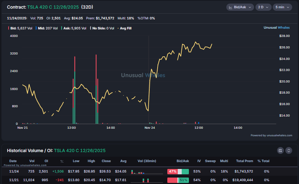Sort table by the High column

[x=91, y=161]
